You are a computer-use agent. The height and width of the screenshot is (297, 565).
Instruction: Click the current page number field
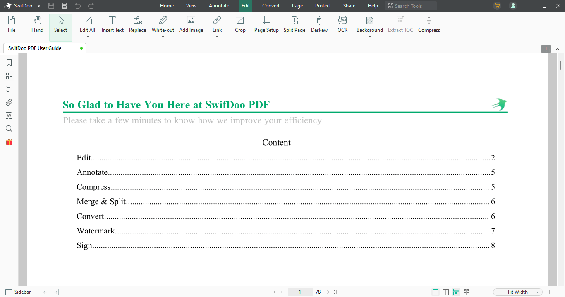click(300, 292)
